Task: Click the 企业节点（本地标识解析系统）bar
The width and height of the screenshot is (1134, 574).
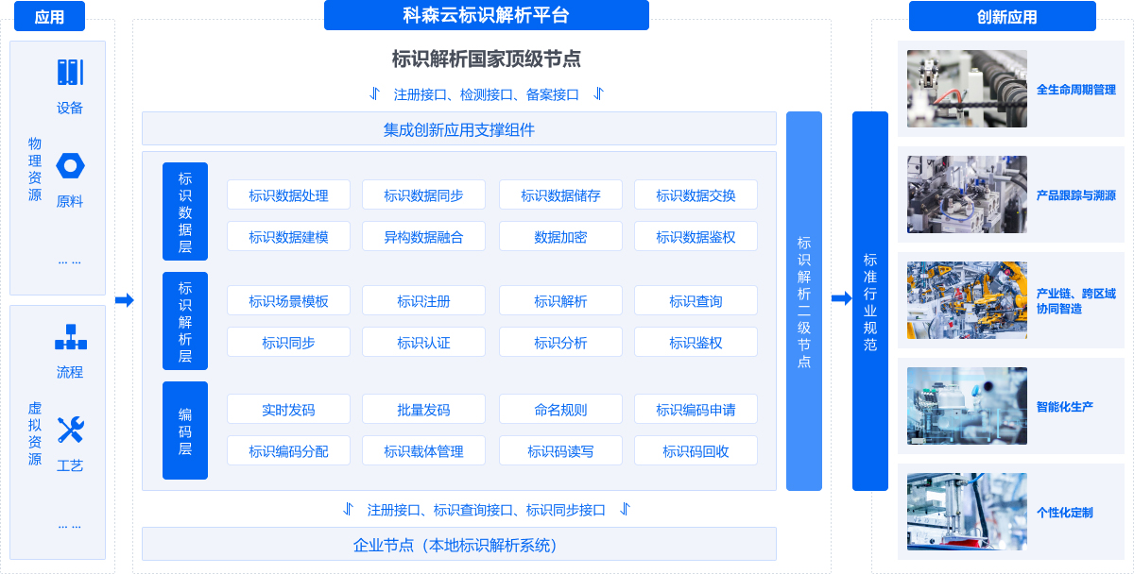Action: click(459, 545)
